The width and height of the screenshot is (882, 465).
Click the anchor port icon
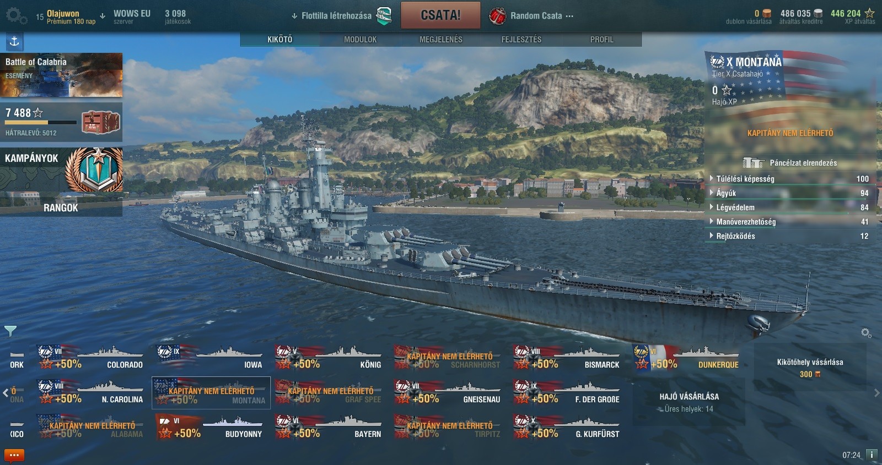click(14, 41)
